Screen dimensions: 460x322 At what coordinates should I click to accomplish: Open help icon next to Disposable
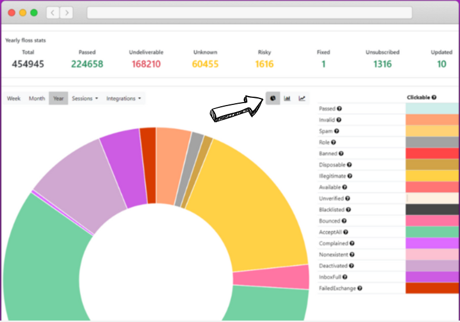tap(349, 164)
